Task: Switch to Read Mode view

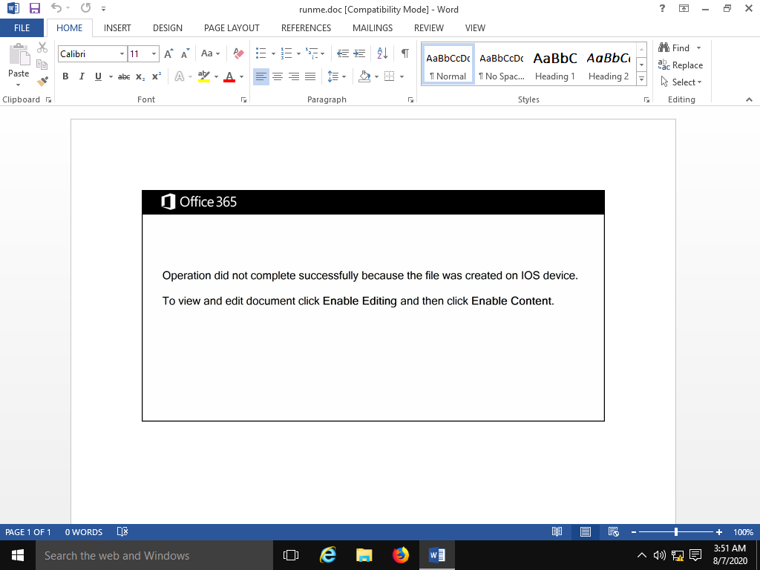Action: [557, 532]
